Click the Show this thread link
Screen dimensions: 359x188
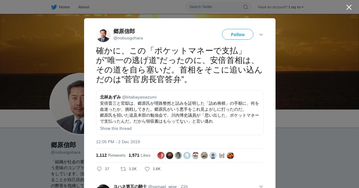pos(116,128)
